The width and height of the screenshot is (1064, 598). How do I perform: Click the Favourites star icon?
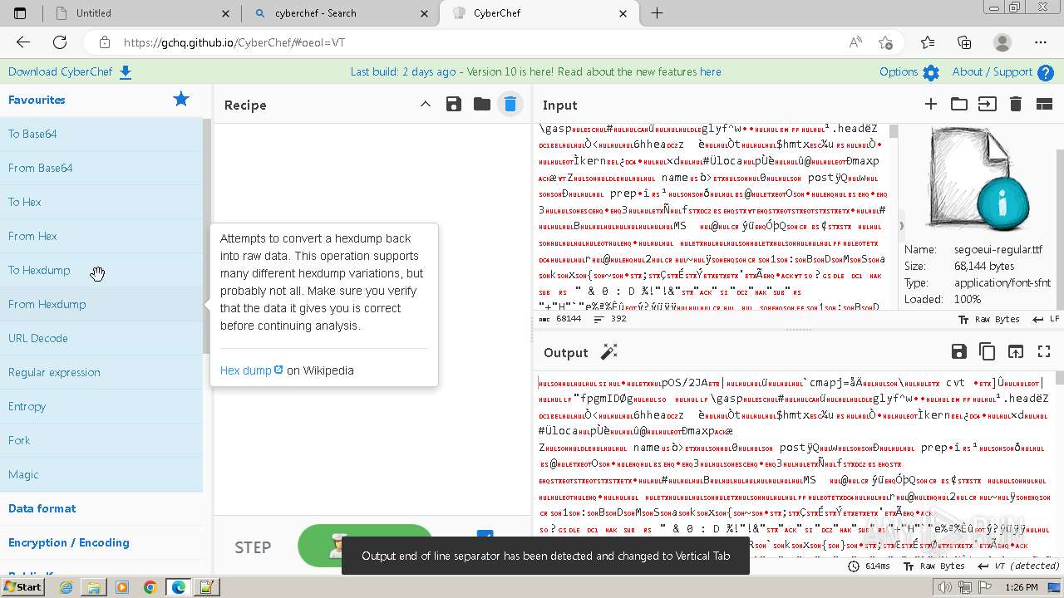(181, 100)
